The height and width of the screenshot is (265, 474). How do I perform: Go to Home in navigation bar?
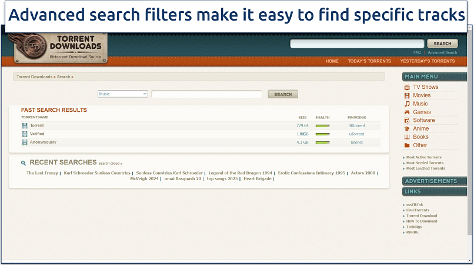pyautogui.click(x=332, y=61)
